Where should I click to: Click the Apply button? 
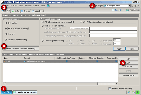119,49
